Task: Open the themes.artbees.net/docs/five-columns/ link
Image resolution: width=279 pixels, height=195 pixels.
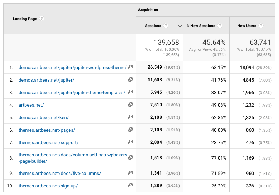Action: [x=60, y=173]
